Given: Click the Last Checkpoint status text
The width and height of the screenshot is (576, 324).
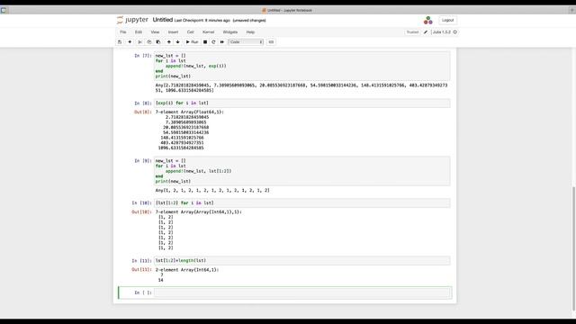Looking at the screenshot, I should point(202,20).
